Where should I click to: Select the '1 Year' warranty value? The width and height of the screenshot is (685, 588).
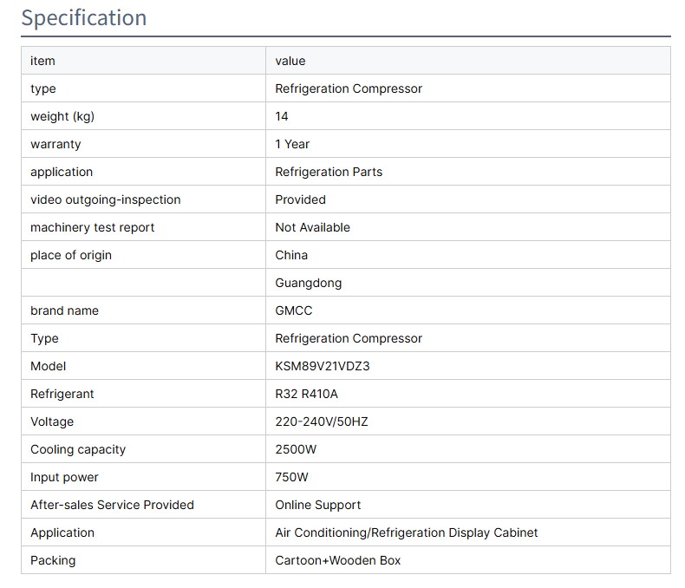292,144
